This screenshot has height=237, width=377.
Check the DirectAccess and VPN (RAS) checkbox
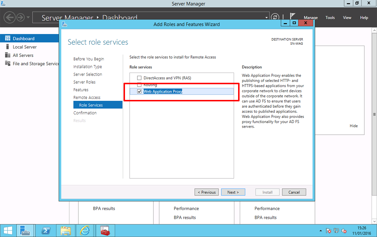139,78
